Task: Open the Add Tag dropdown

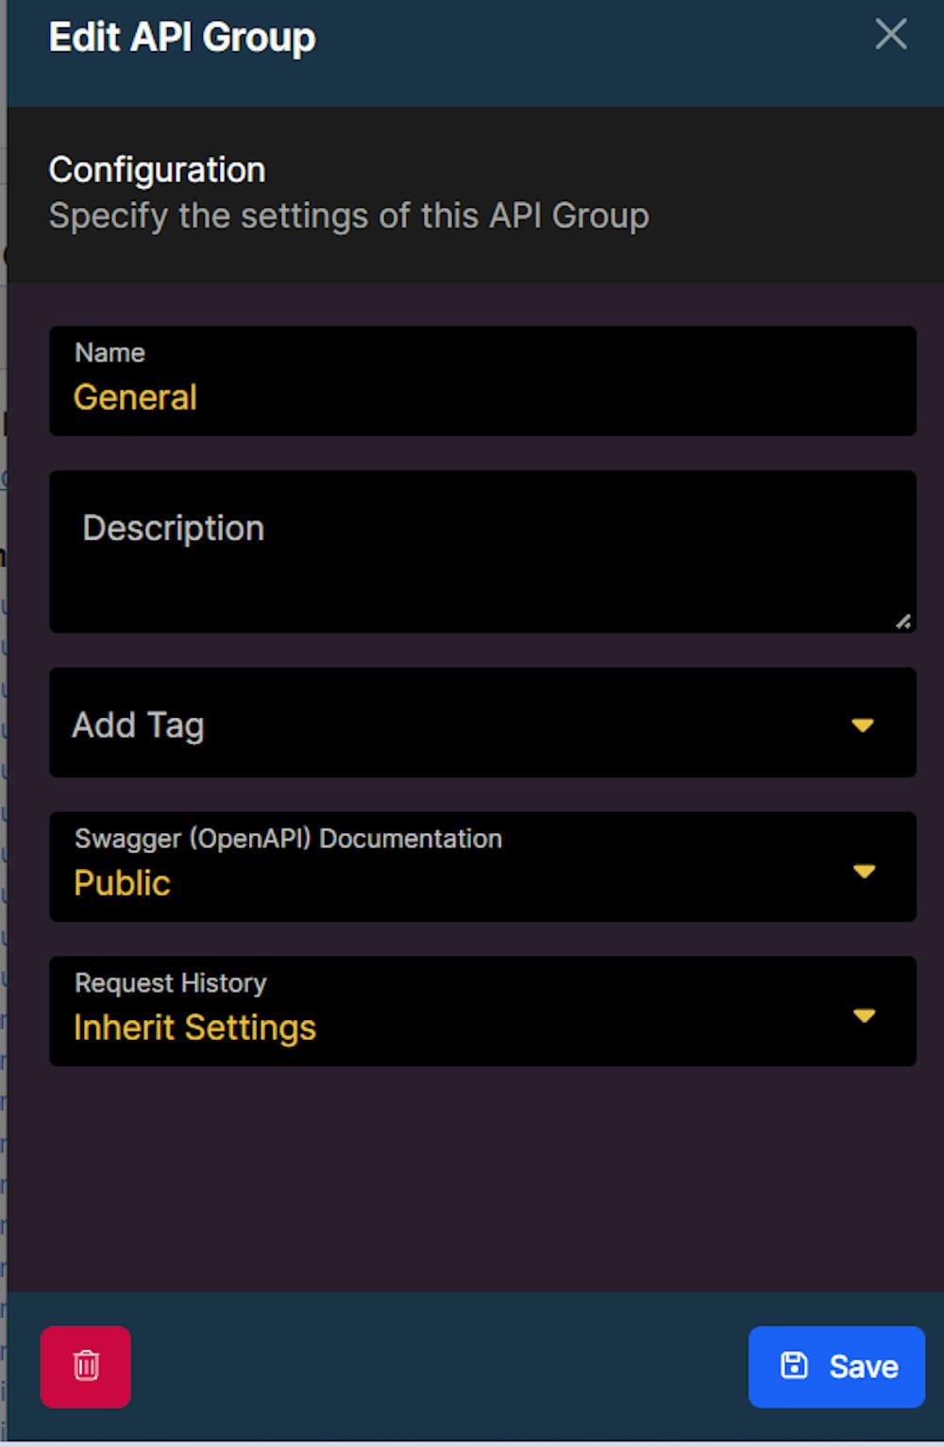Action: click(x=482, y=723)
